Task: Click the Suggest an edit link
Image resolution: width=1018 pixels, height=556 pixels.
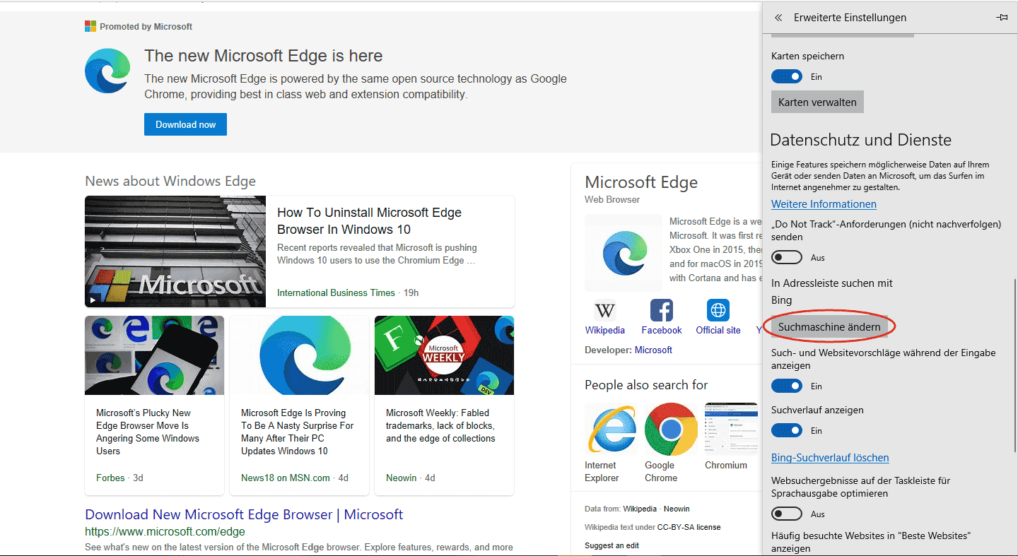Action: [612, 545]
